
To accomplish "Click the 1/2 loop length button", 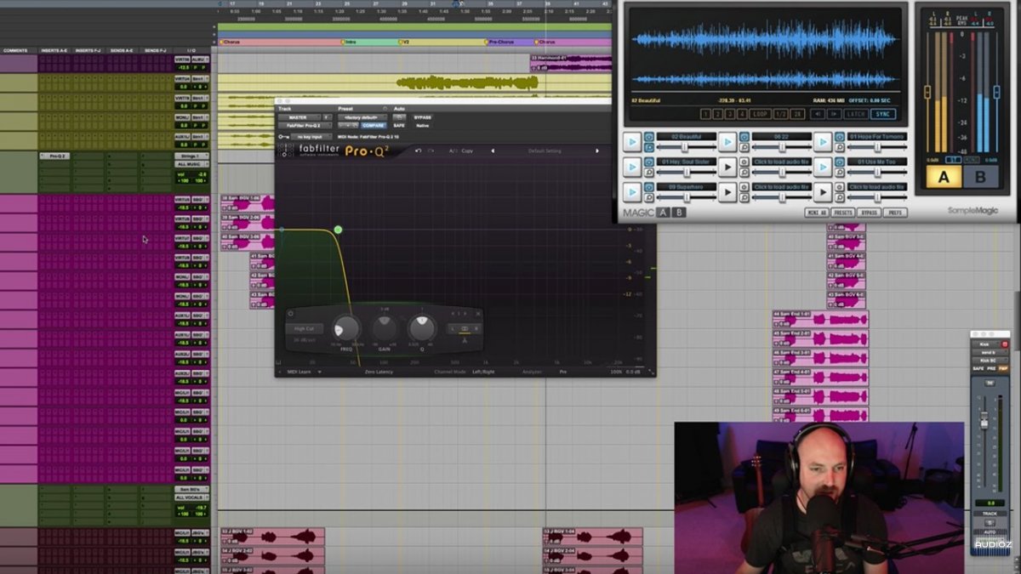I will [x=780, y=114].
